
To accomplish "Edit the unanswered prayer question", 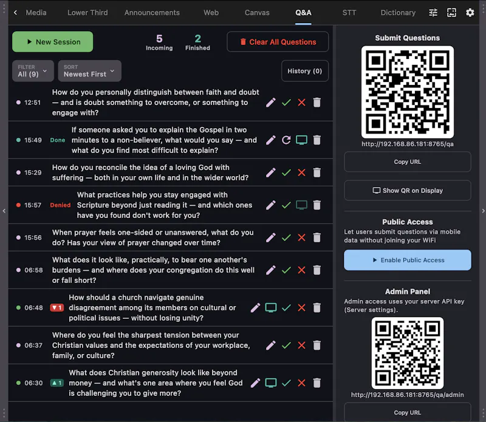I will tap(270, 237).
